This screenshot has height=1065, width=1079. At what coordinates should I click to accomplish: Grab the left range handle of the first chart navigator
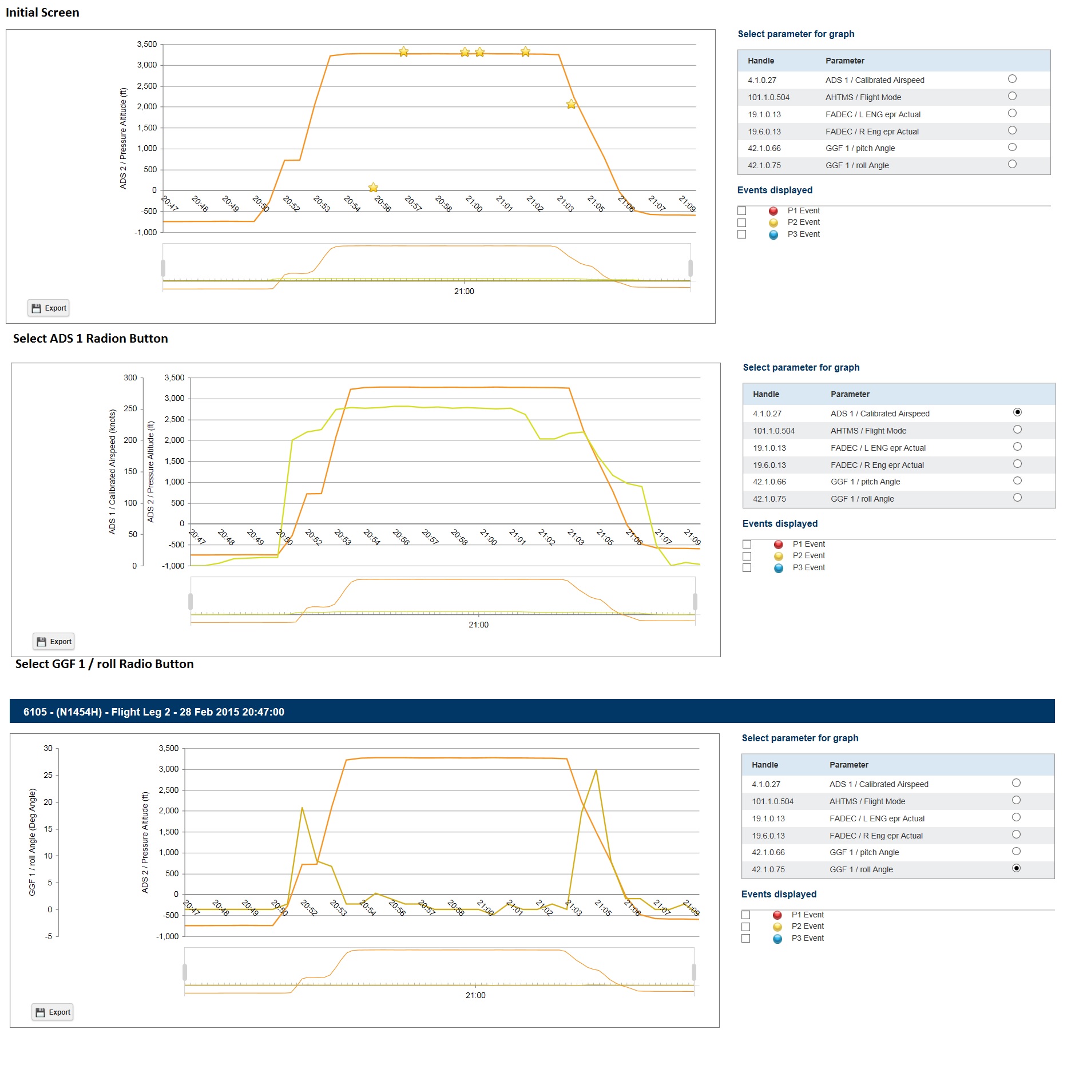point(163,268)
